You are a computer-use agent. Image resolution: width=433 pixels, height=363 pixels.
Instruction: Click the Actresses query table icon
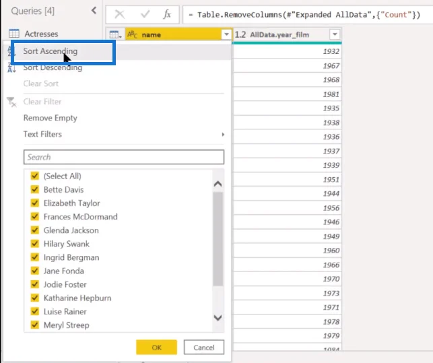pos(14,34)
